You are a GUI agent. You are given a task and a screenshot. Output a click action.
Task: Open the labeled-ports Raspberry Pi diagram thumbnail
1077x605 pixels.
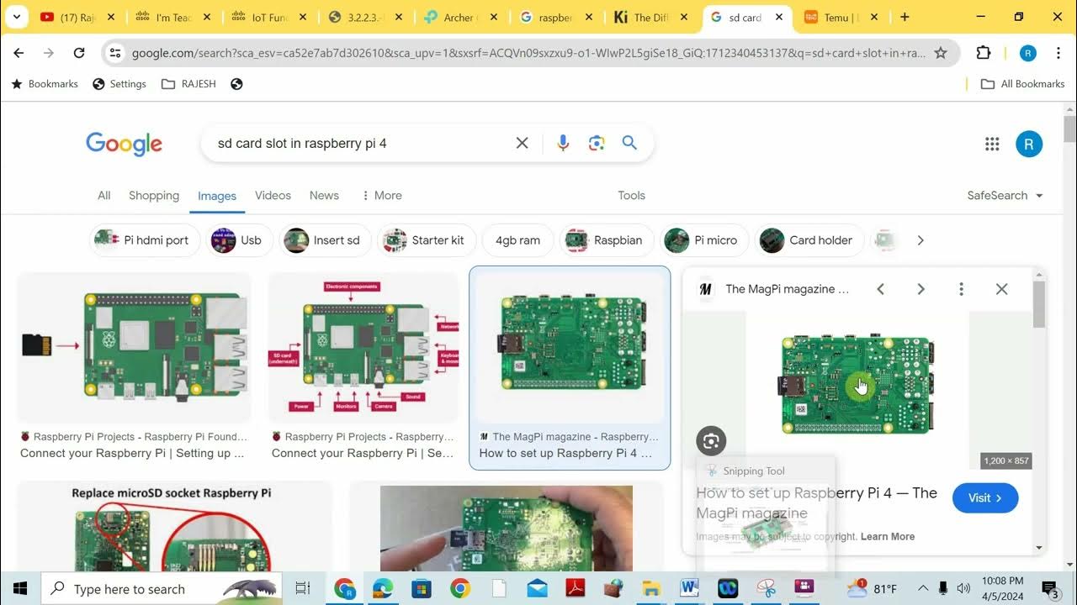363,348
